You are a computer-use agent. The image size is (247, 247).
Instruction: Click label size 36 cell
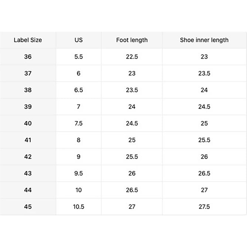(x=28, y=57)
